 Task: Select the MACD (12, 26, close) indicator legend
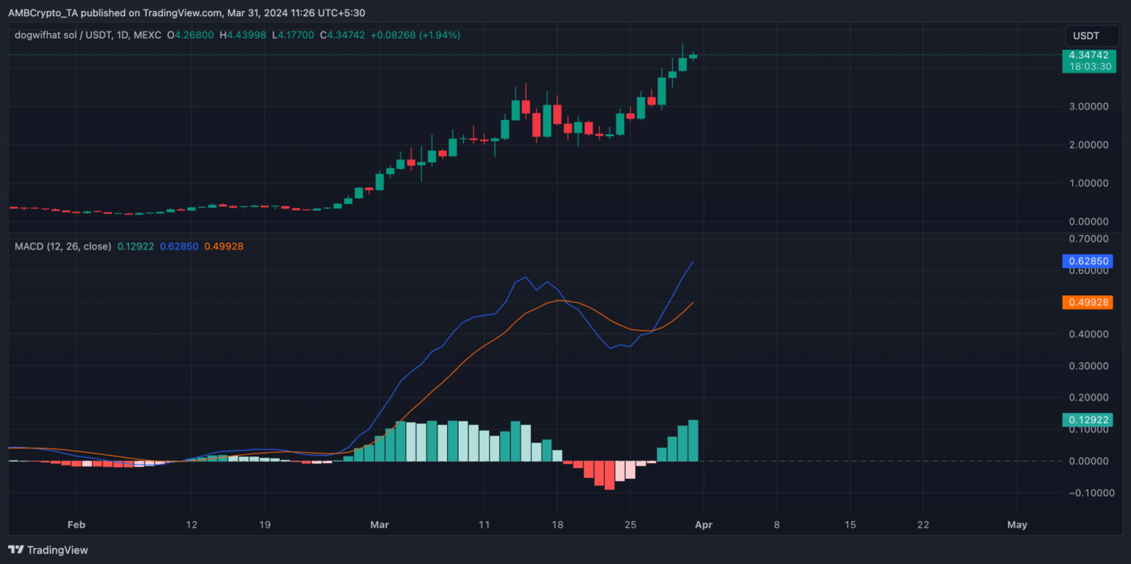[x=63, y=246]
